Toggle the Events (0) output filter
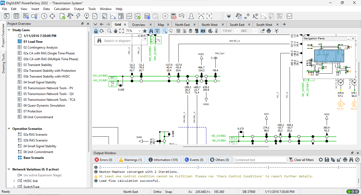This screenshot has width=361, height=195. (194, 160)
